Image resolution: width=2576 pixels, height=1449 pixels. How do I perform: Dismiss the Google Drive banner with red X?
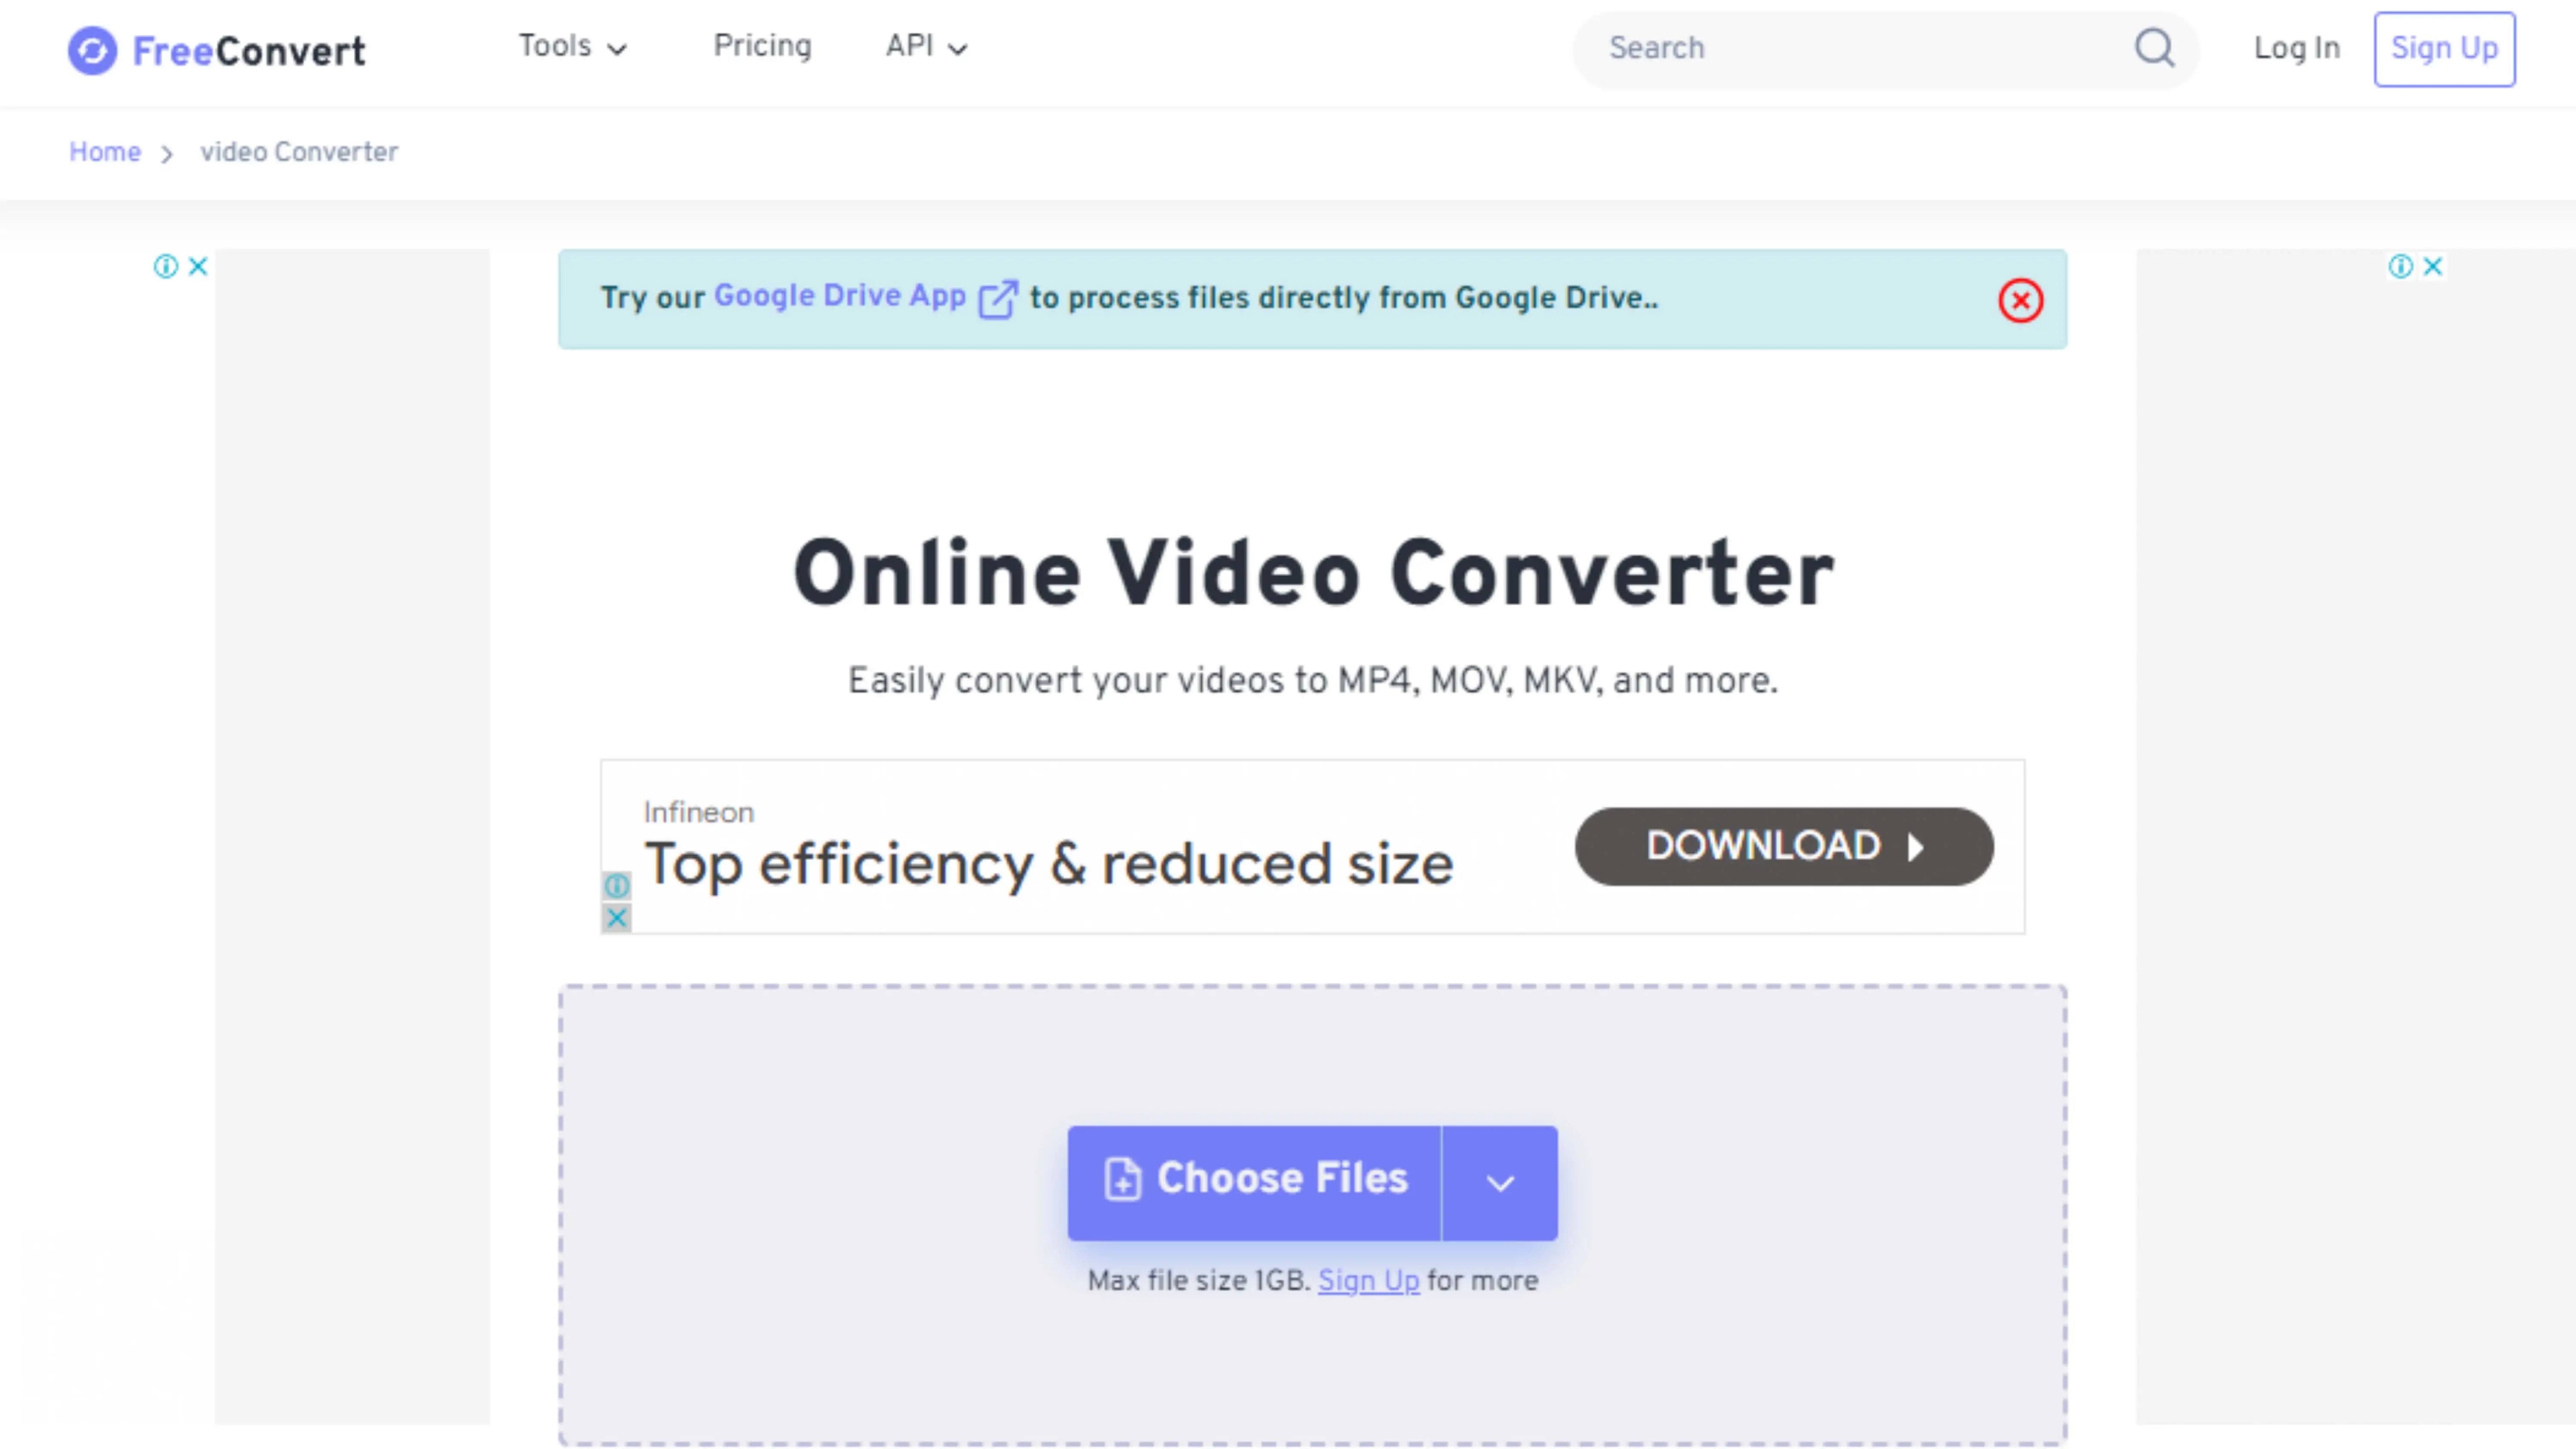[2020, 300]
